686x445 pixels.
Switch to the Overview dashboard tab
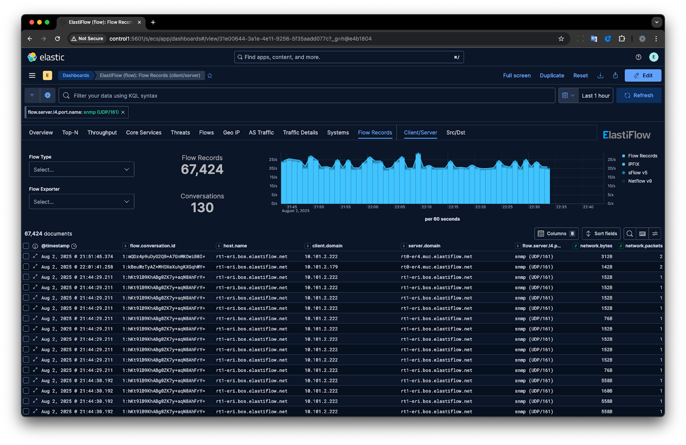41,133
